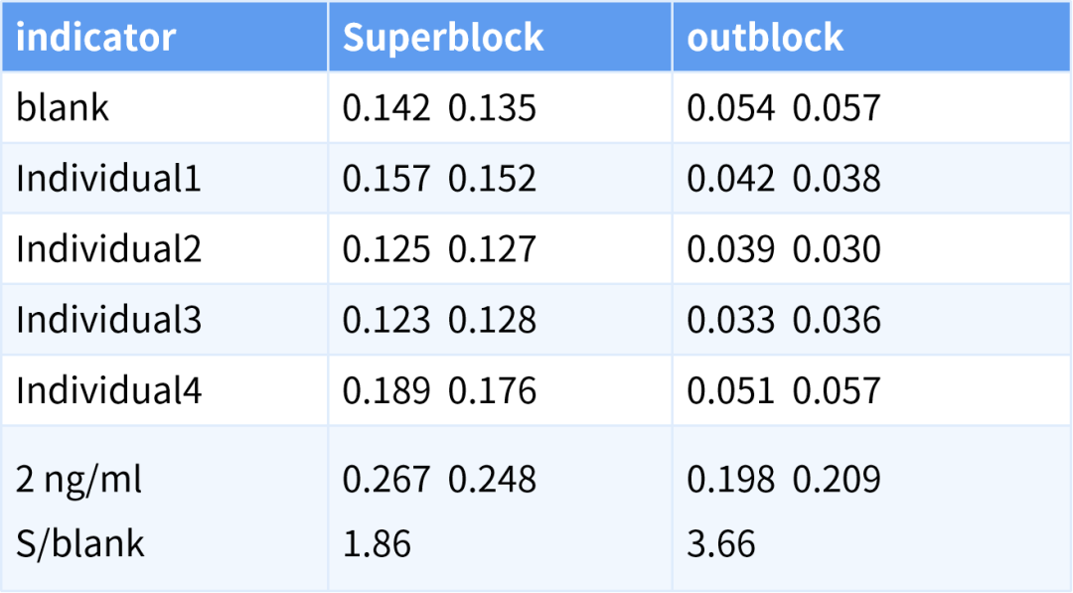Click the "2 ng/ml" row label
Viewport: 1073px width, 593px height.
(x=79, y=480)
